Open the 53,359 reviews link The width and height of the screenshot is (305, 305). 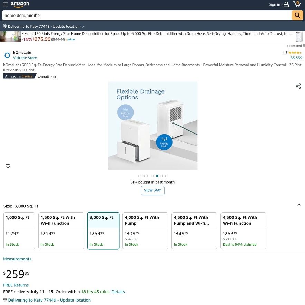pos(296,58)
